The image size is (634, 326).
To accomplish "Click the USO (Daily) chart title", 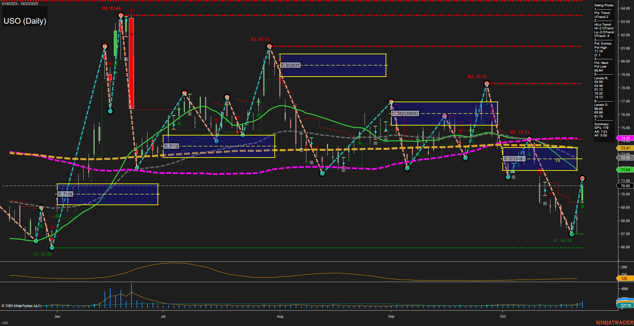I will (x=24, y=21).
